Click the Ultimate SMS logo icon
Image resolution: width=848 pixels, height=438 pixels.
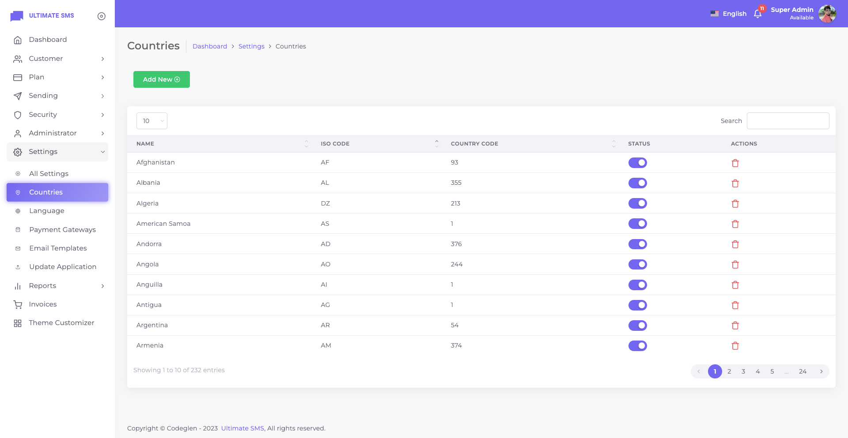(x=17, y=16)
